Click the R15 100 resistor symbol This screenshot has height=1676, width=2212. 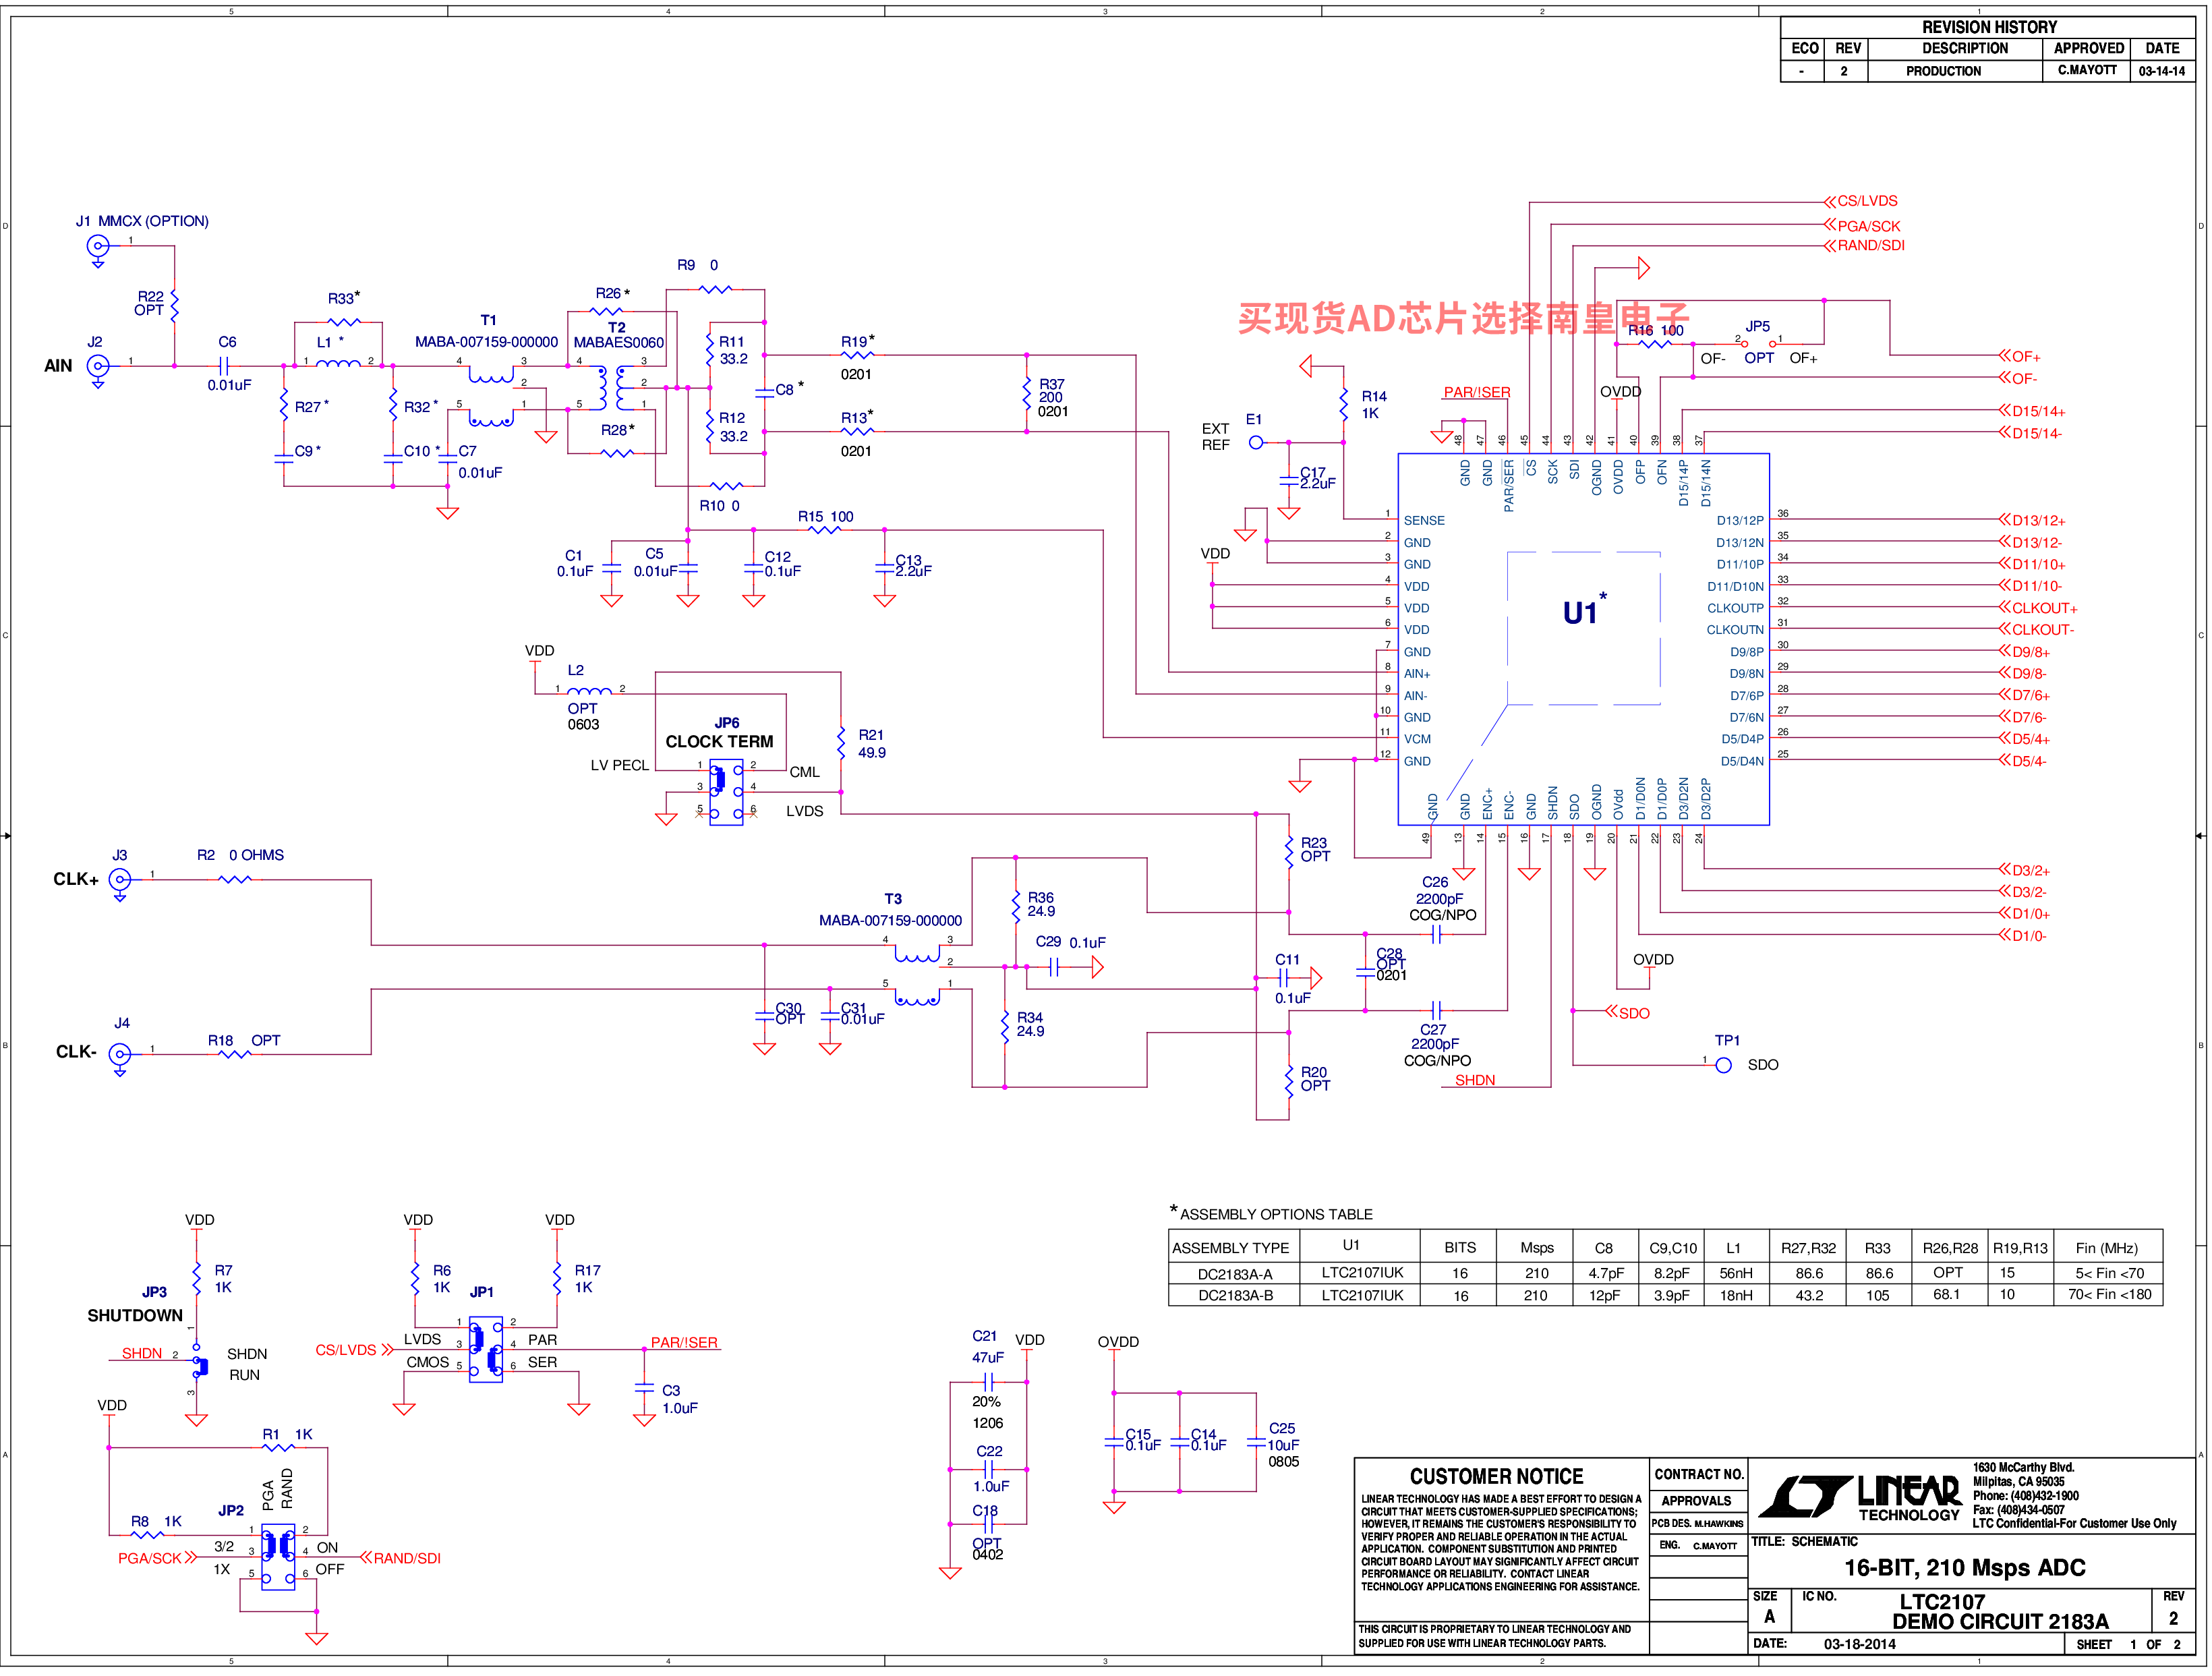point(824,530)
